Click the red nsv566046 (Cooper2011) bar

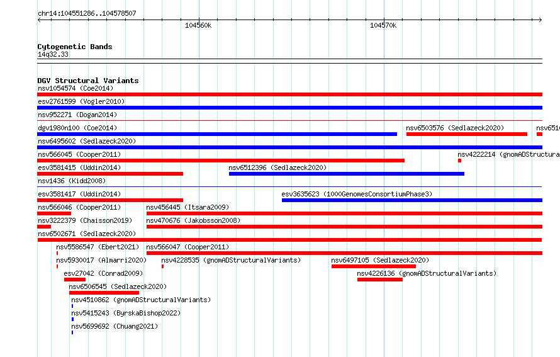click(x=54, y=213)
